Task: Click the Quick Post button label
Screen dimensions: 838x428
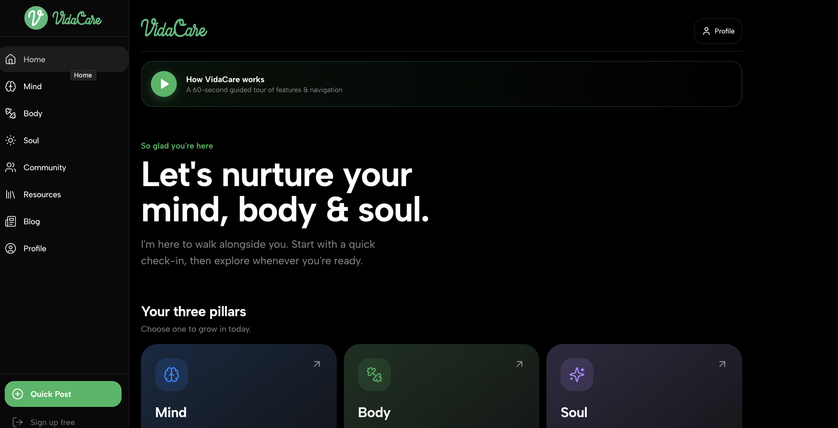Action: tap(51, 394)
